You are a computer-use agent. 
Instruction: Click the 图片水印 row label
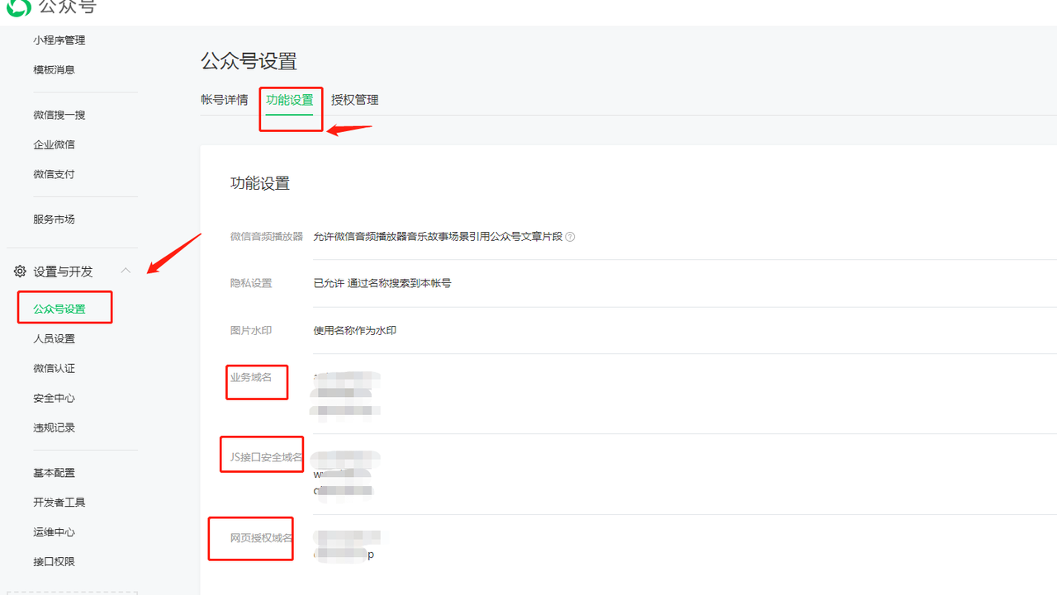pos(251,331)
